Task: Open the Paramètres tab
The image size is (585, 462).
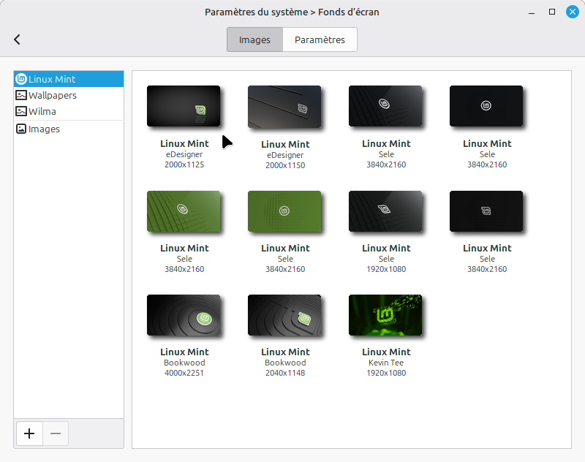Action: click(320, 39)
